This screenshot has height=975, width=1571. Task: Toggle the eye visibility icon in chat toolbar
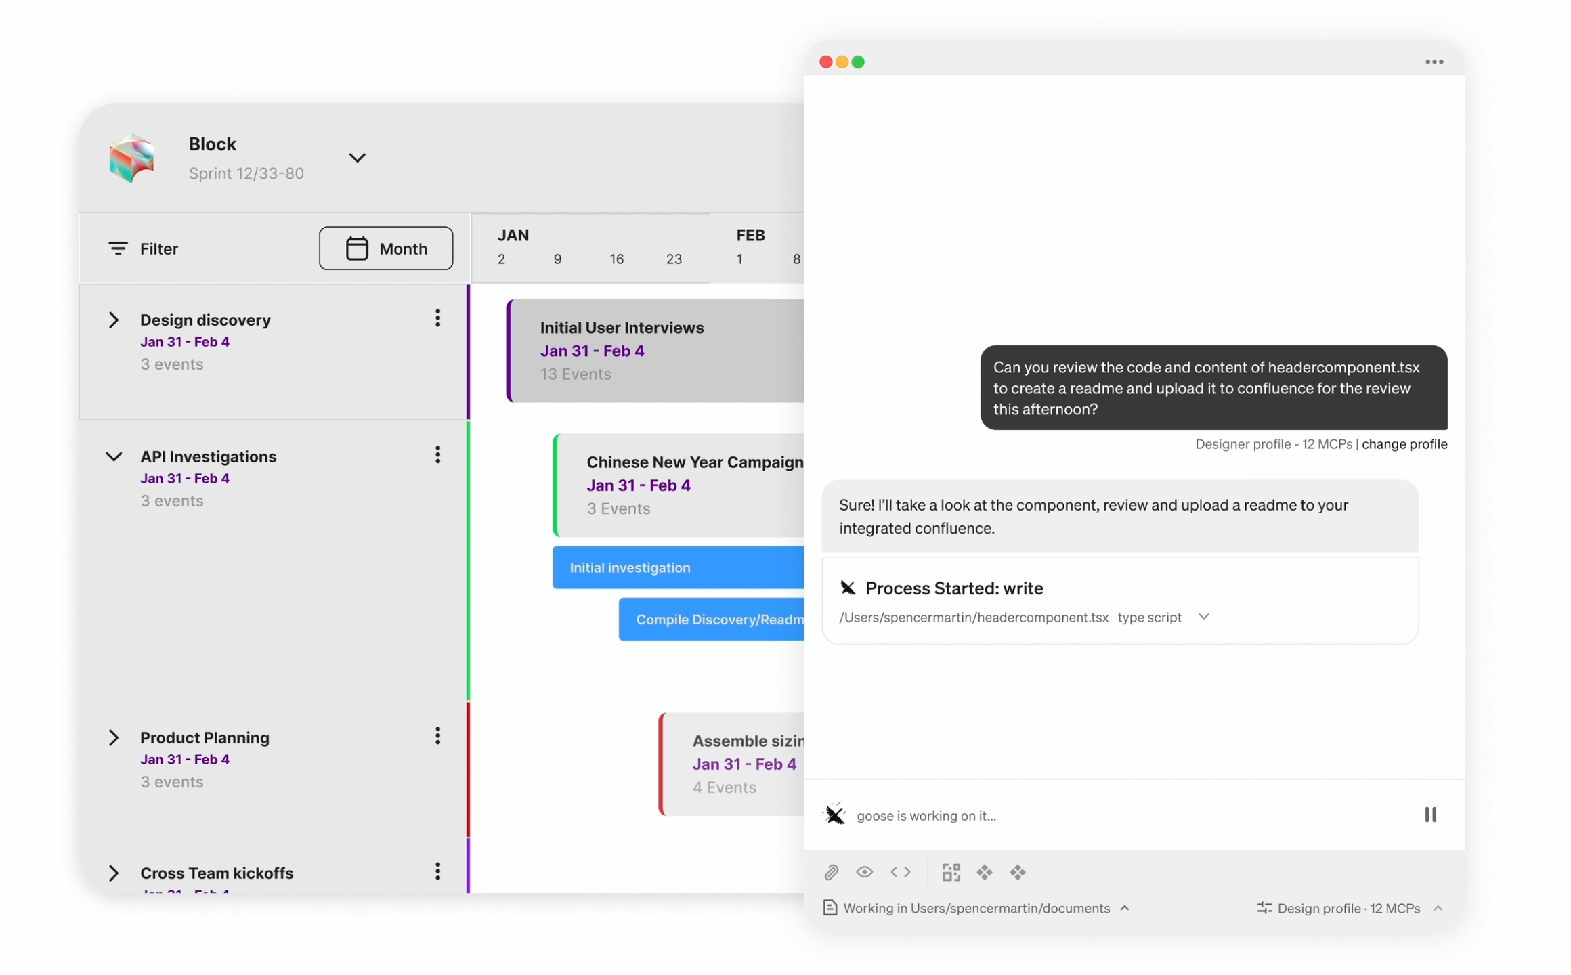[x=864, y=872]
